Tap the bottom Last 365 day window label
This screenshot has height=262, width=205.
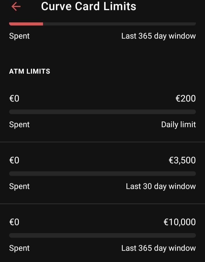[158, 248]
